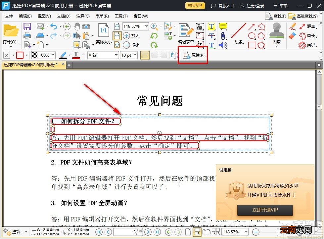Select the Line (线条) drawing tool

239,33
